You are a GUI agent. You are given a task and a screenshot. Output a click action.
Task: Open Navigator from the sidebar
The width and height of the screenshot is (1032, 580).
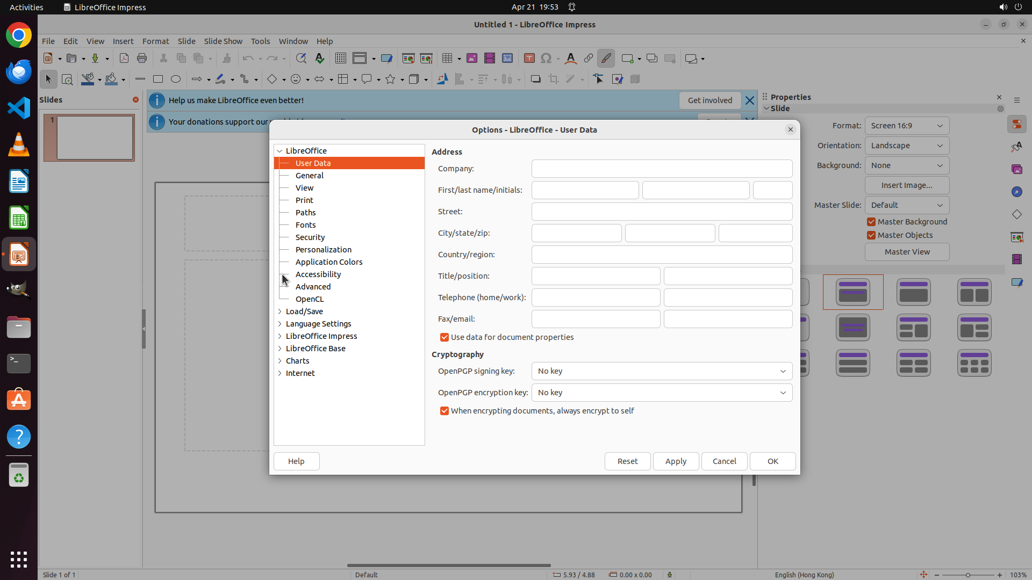[x=1016, y=192]
